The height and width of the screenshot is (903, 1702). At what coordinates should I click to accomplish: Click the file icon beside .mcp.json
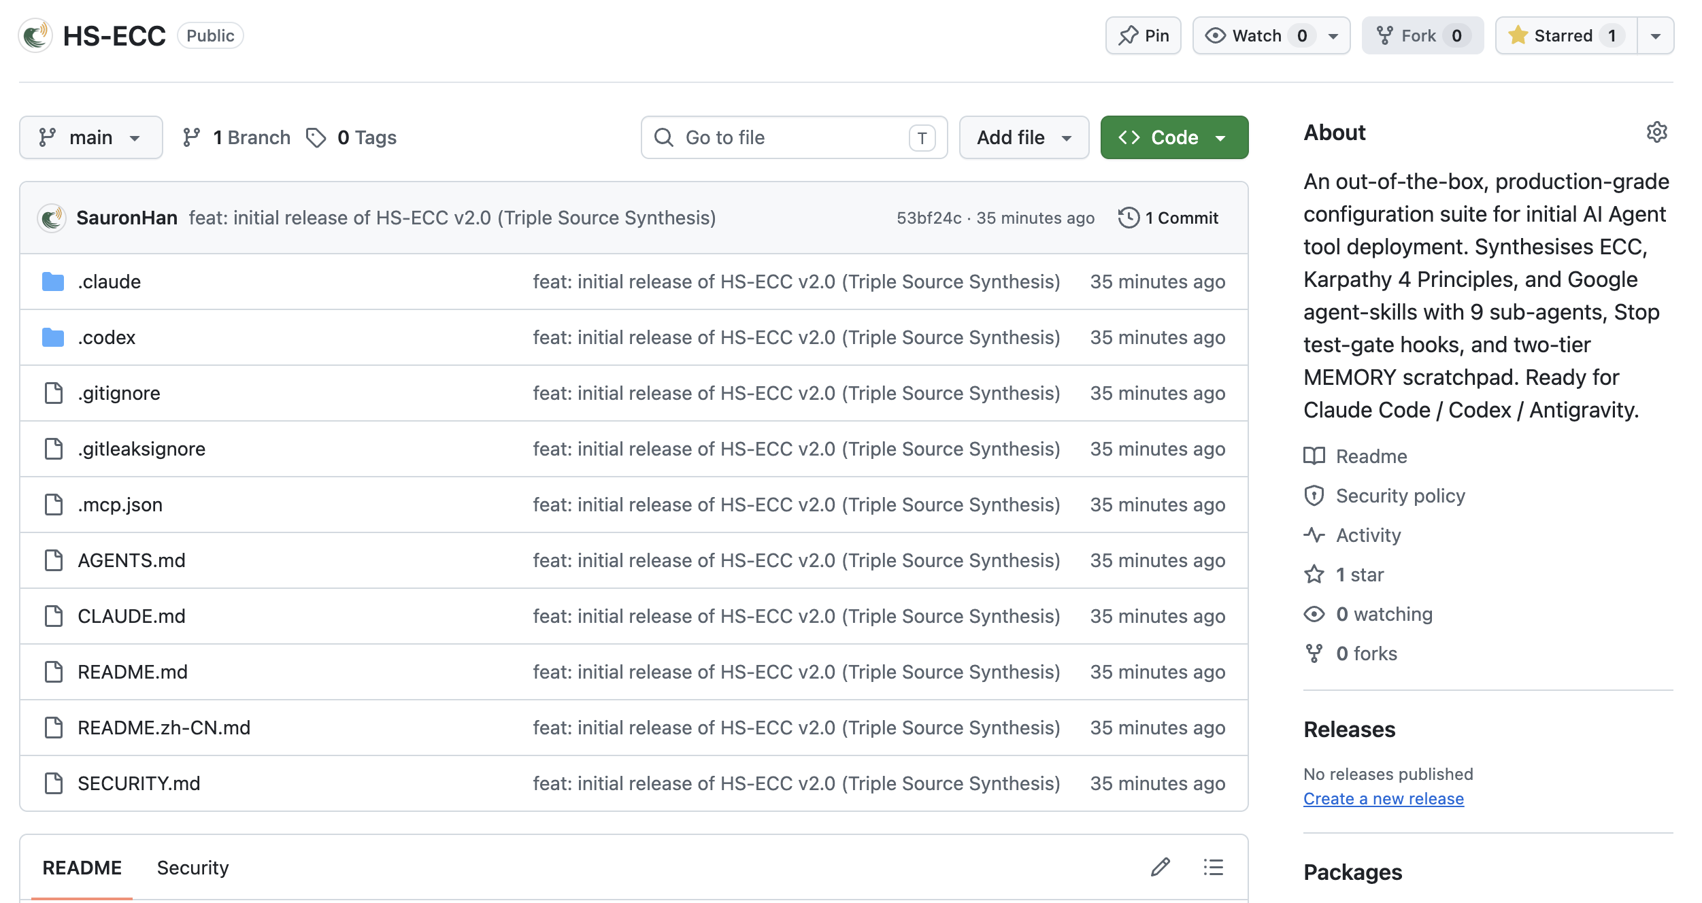click(x=53, y=505)
